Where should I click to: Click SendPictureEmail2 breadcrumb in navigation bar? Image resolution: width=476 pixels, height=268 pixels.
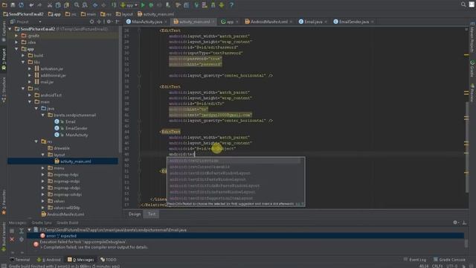point(23,14)
